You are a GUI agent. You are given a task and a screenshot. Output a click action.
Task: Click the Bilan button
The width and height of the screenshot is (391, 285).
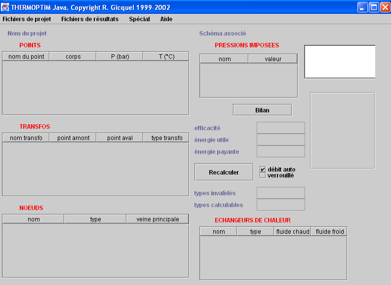(x=262, y=110)
